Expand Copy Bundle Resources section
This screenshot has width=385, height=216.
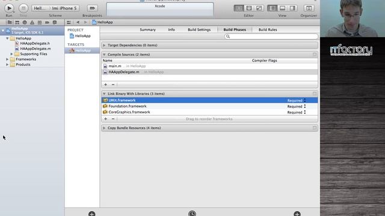[x=104, y=128]
